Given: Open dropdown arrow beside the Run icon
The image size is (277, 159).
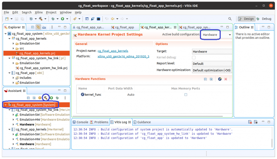Looking at the screenshot, I should (67, 19).
